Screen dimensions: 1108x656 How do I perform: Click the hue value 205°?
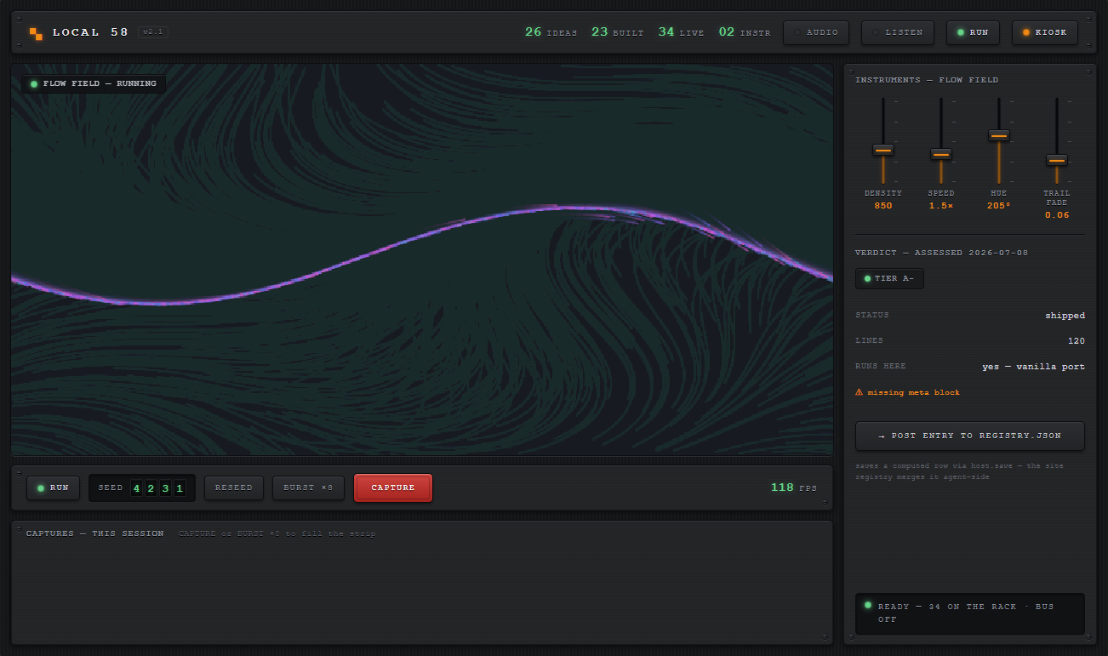(x=999, y=206)
